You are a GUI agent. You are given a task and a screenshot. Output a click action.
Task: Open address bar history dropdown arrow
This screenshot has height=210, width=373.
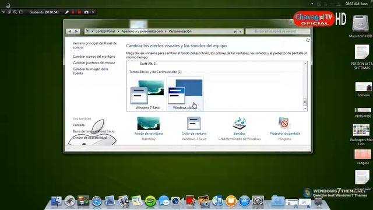pyautogui.click(x=235, y=32)
